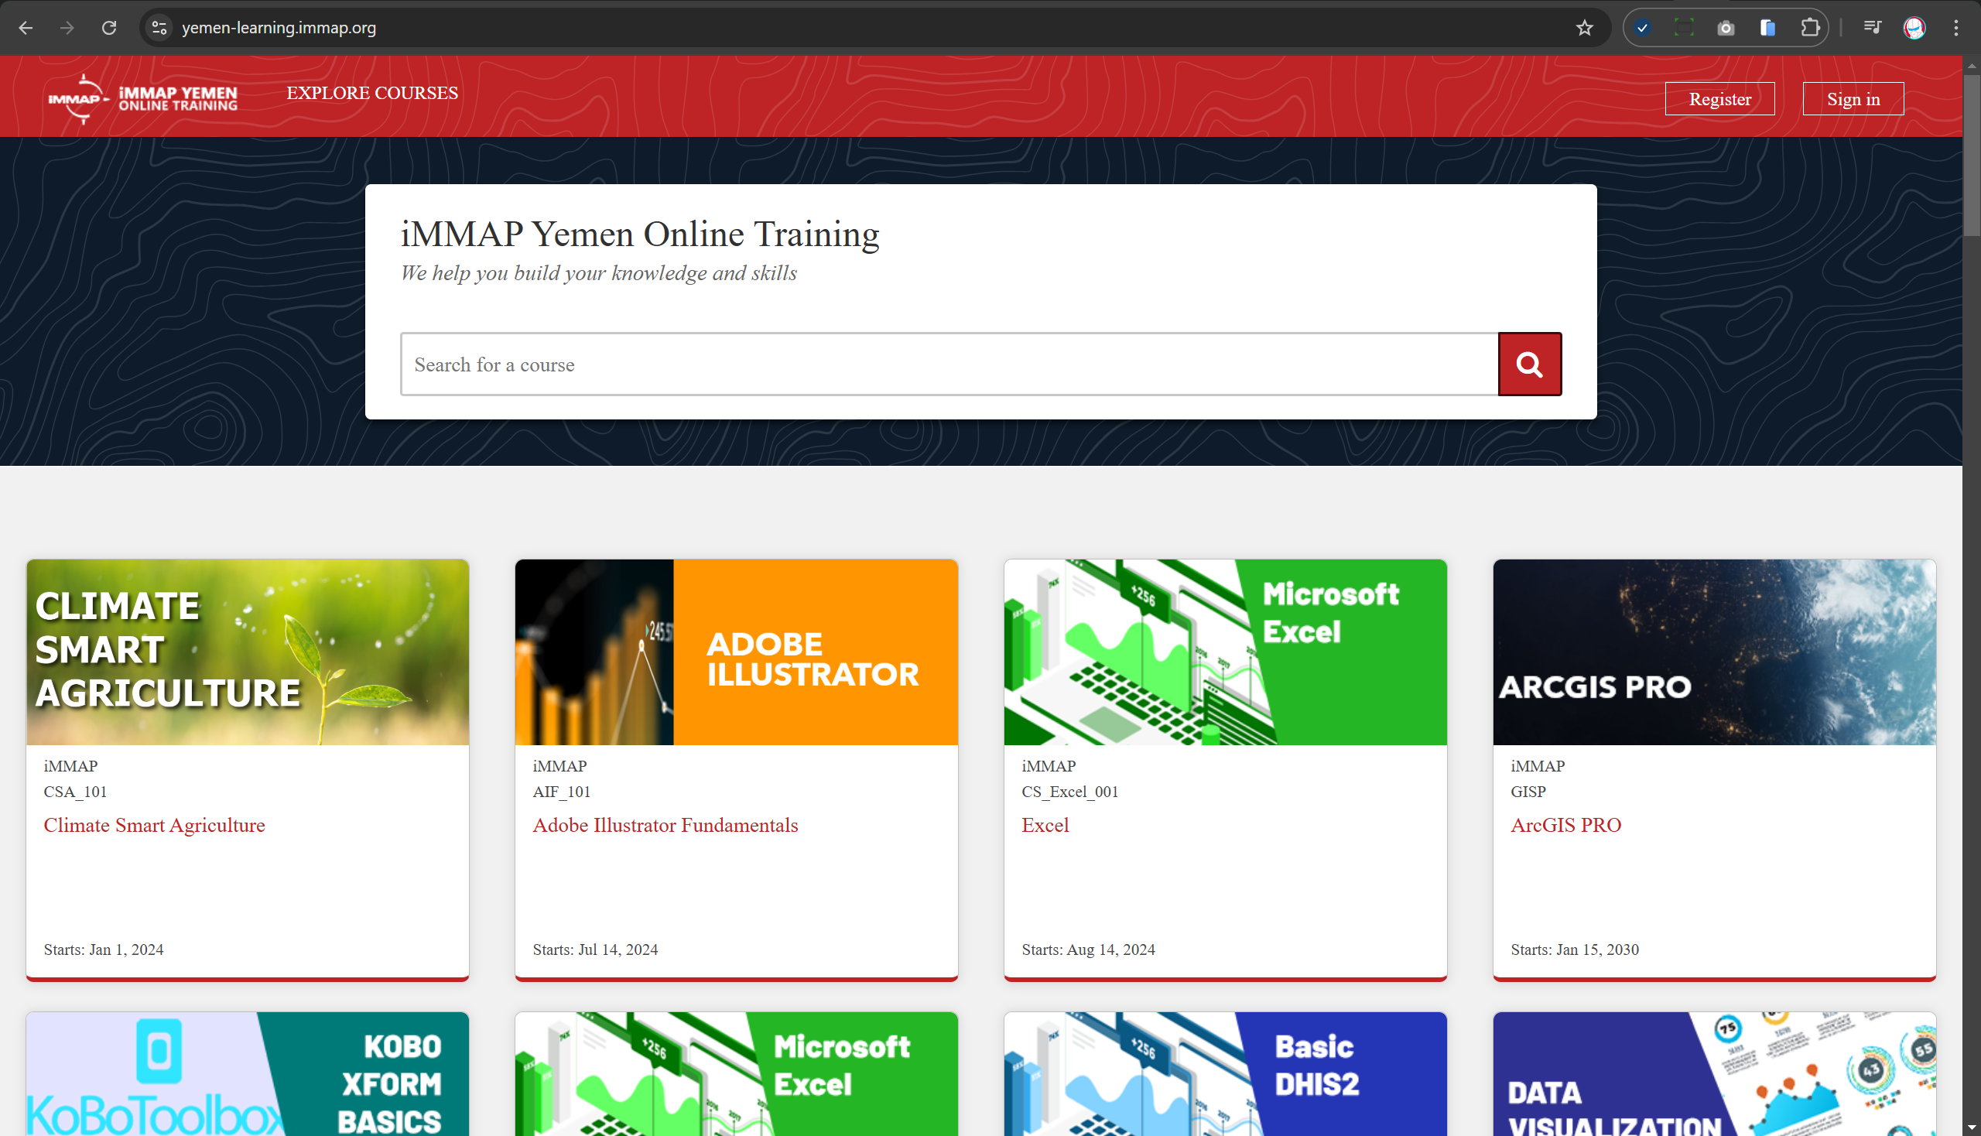Open the EXPLORE COURSES menu
Viewport: 1981px width, 1136px height.
click(372, 93)
